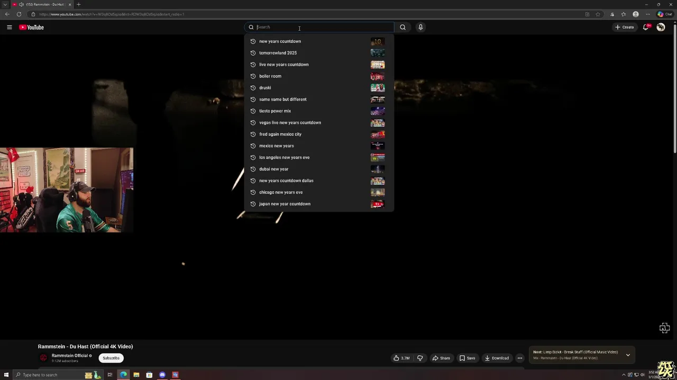Open the three-dot more actions menu

[520, 358]
